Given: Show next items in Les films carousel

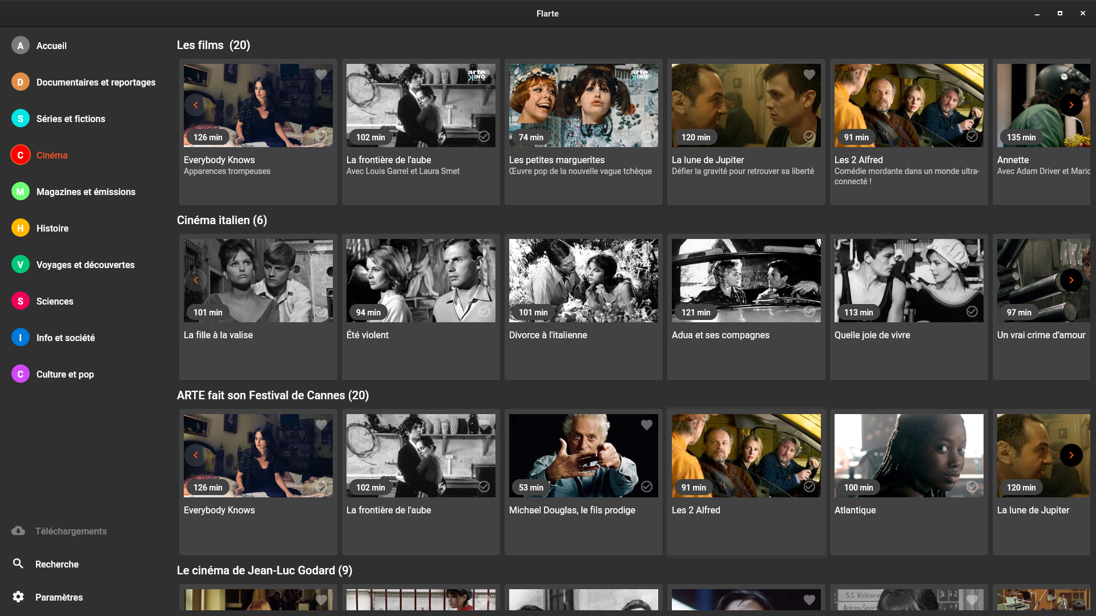Looking at the screenshot, I should (1071, 105).
